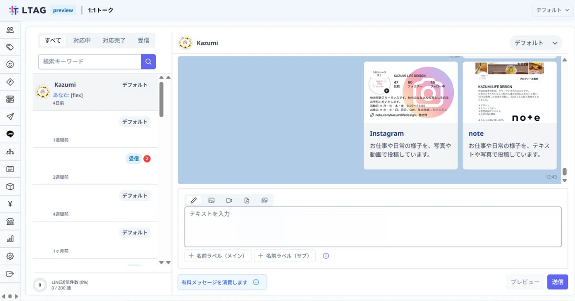Click the 検索キーワード search field
The image size is (575, 301).
[90, 61]
